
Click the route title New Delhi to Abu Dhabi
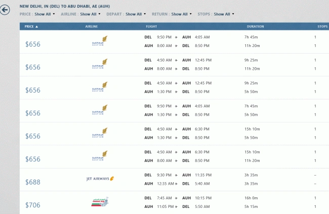click(65, 6)
